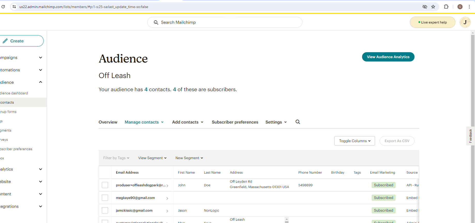Image resolution: width=475 pixels, height=223 pixels.
Task: Go to Subscriber preferences tab
Action: pos(235,122)
